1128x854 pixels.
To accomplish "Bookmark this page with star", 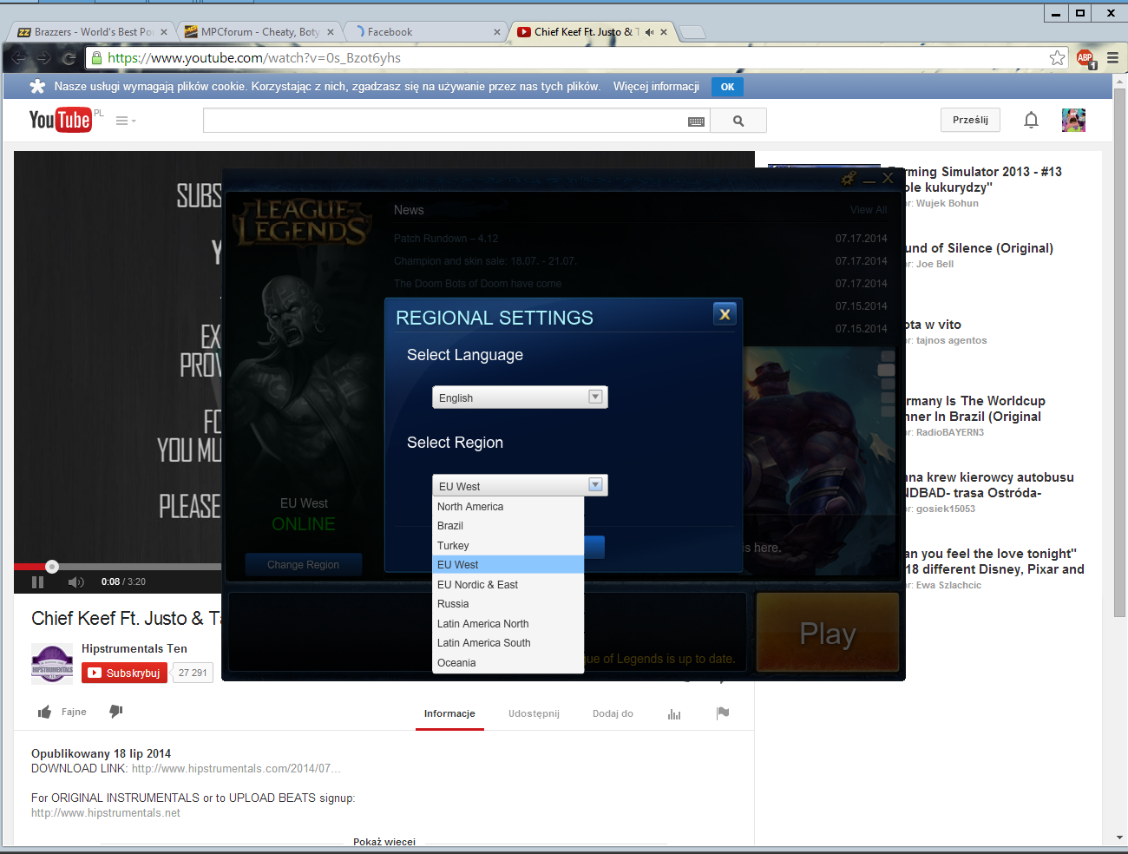I will point(1057,58).
